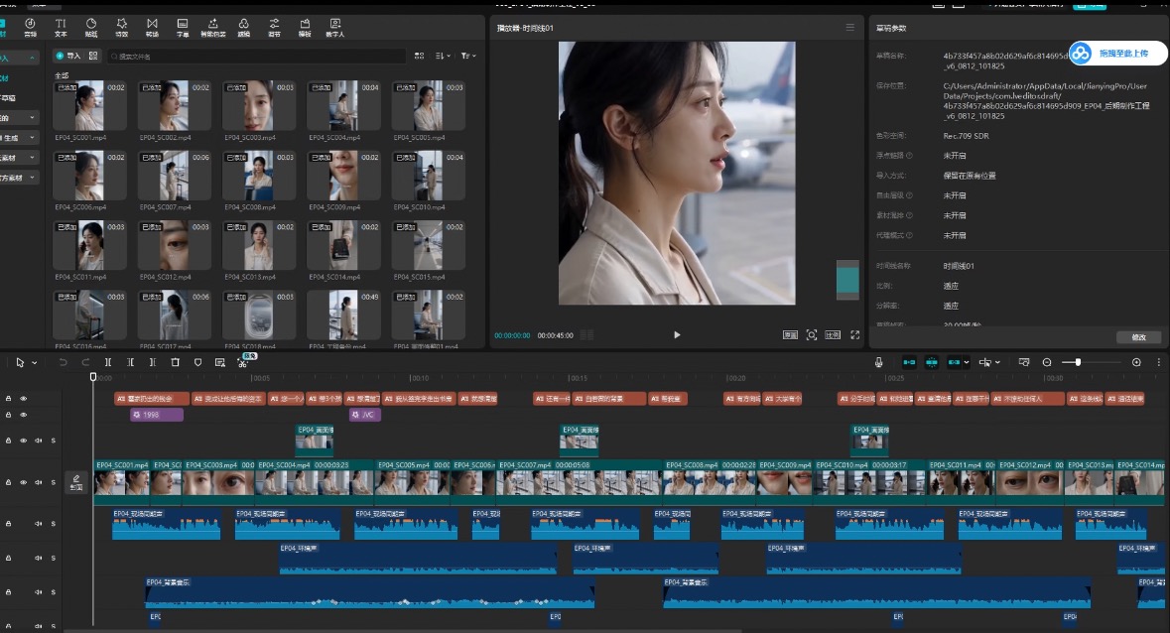1170x633 pixels.
Task: Open the 数字人 (Digital human) panel icon
Action: 335,28
